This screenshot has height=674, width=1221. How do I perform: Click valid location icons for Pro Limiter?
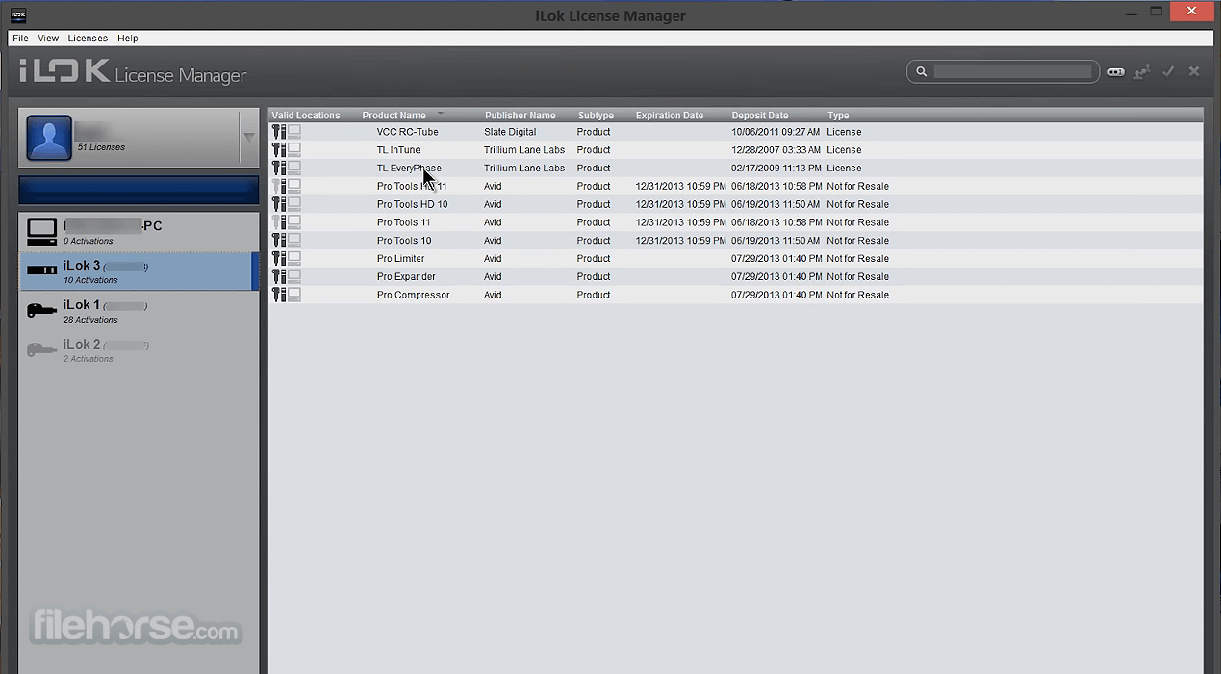[286, 258]
